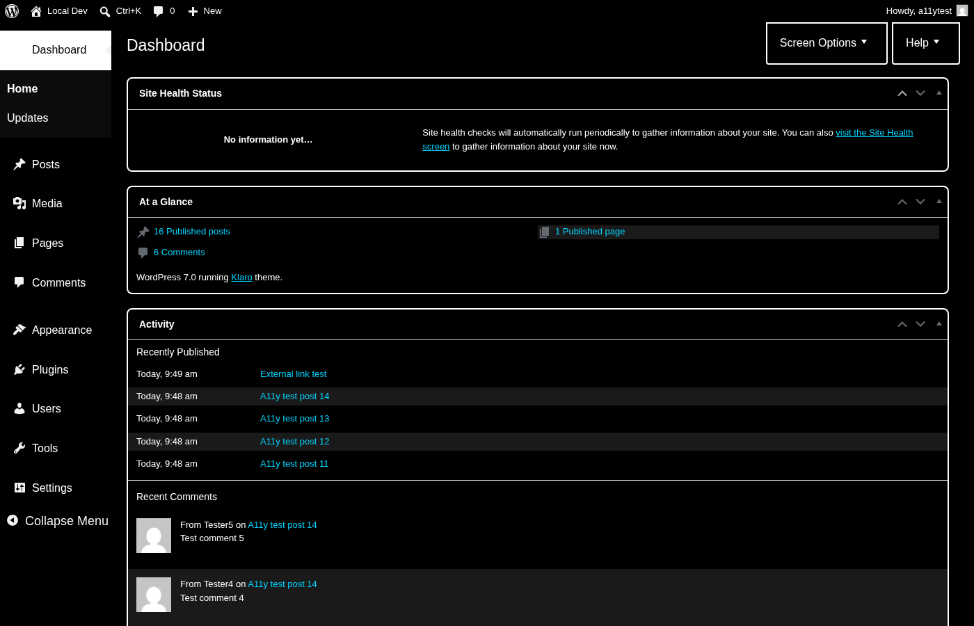Image resolution: width=974 pixels, height=626 pixels.
Task: Click the Collapse Menu label
Action: click(x=67, y=521)
